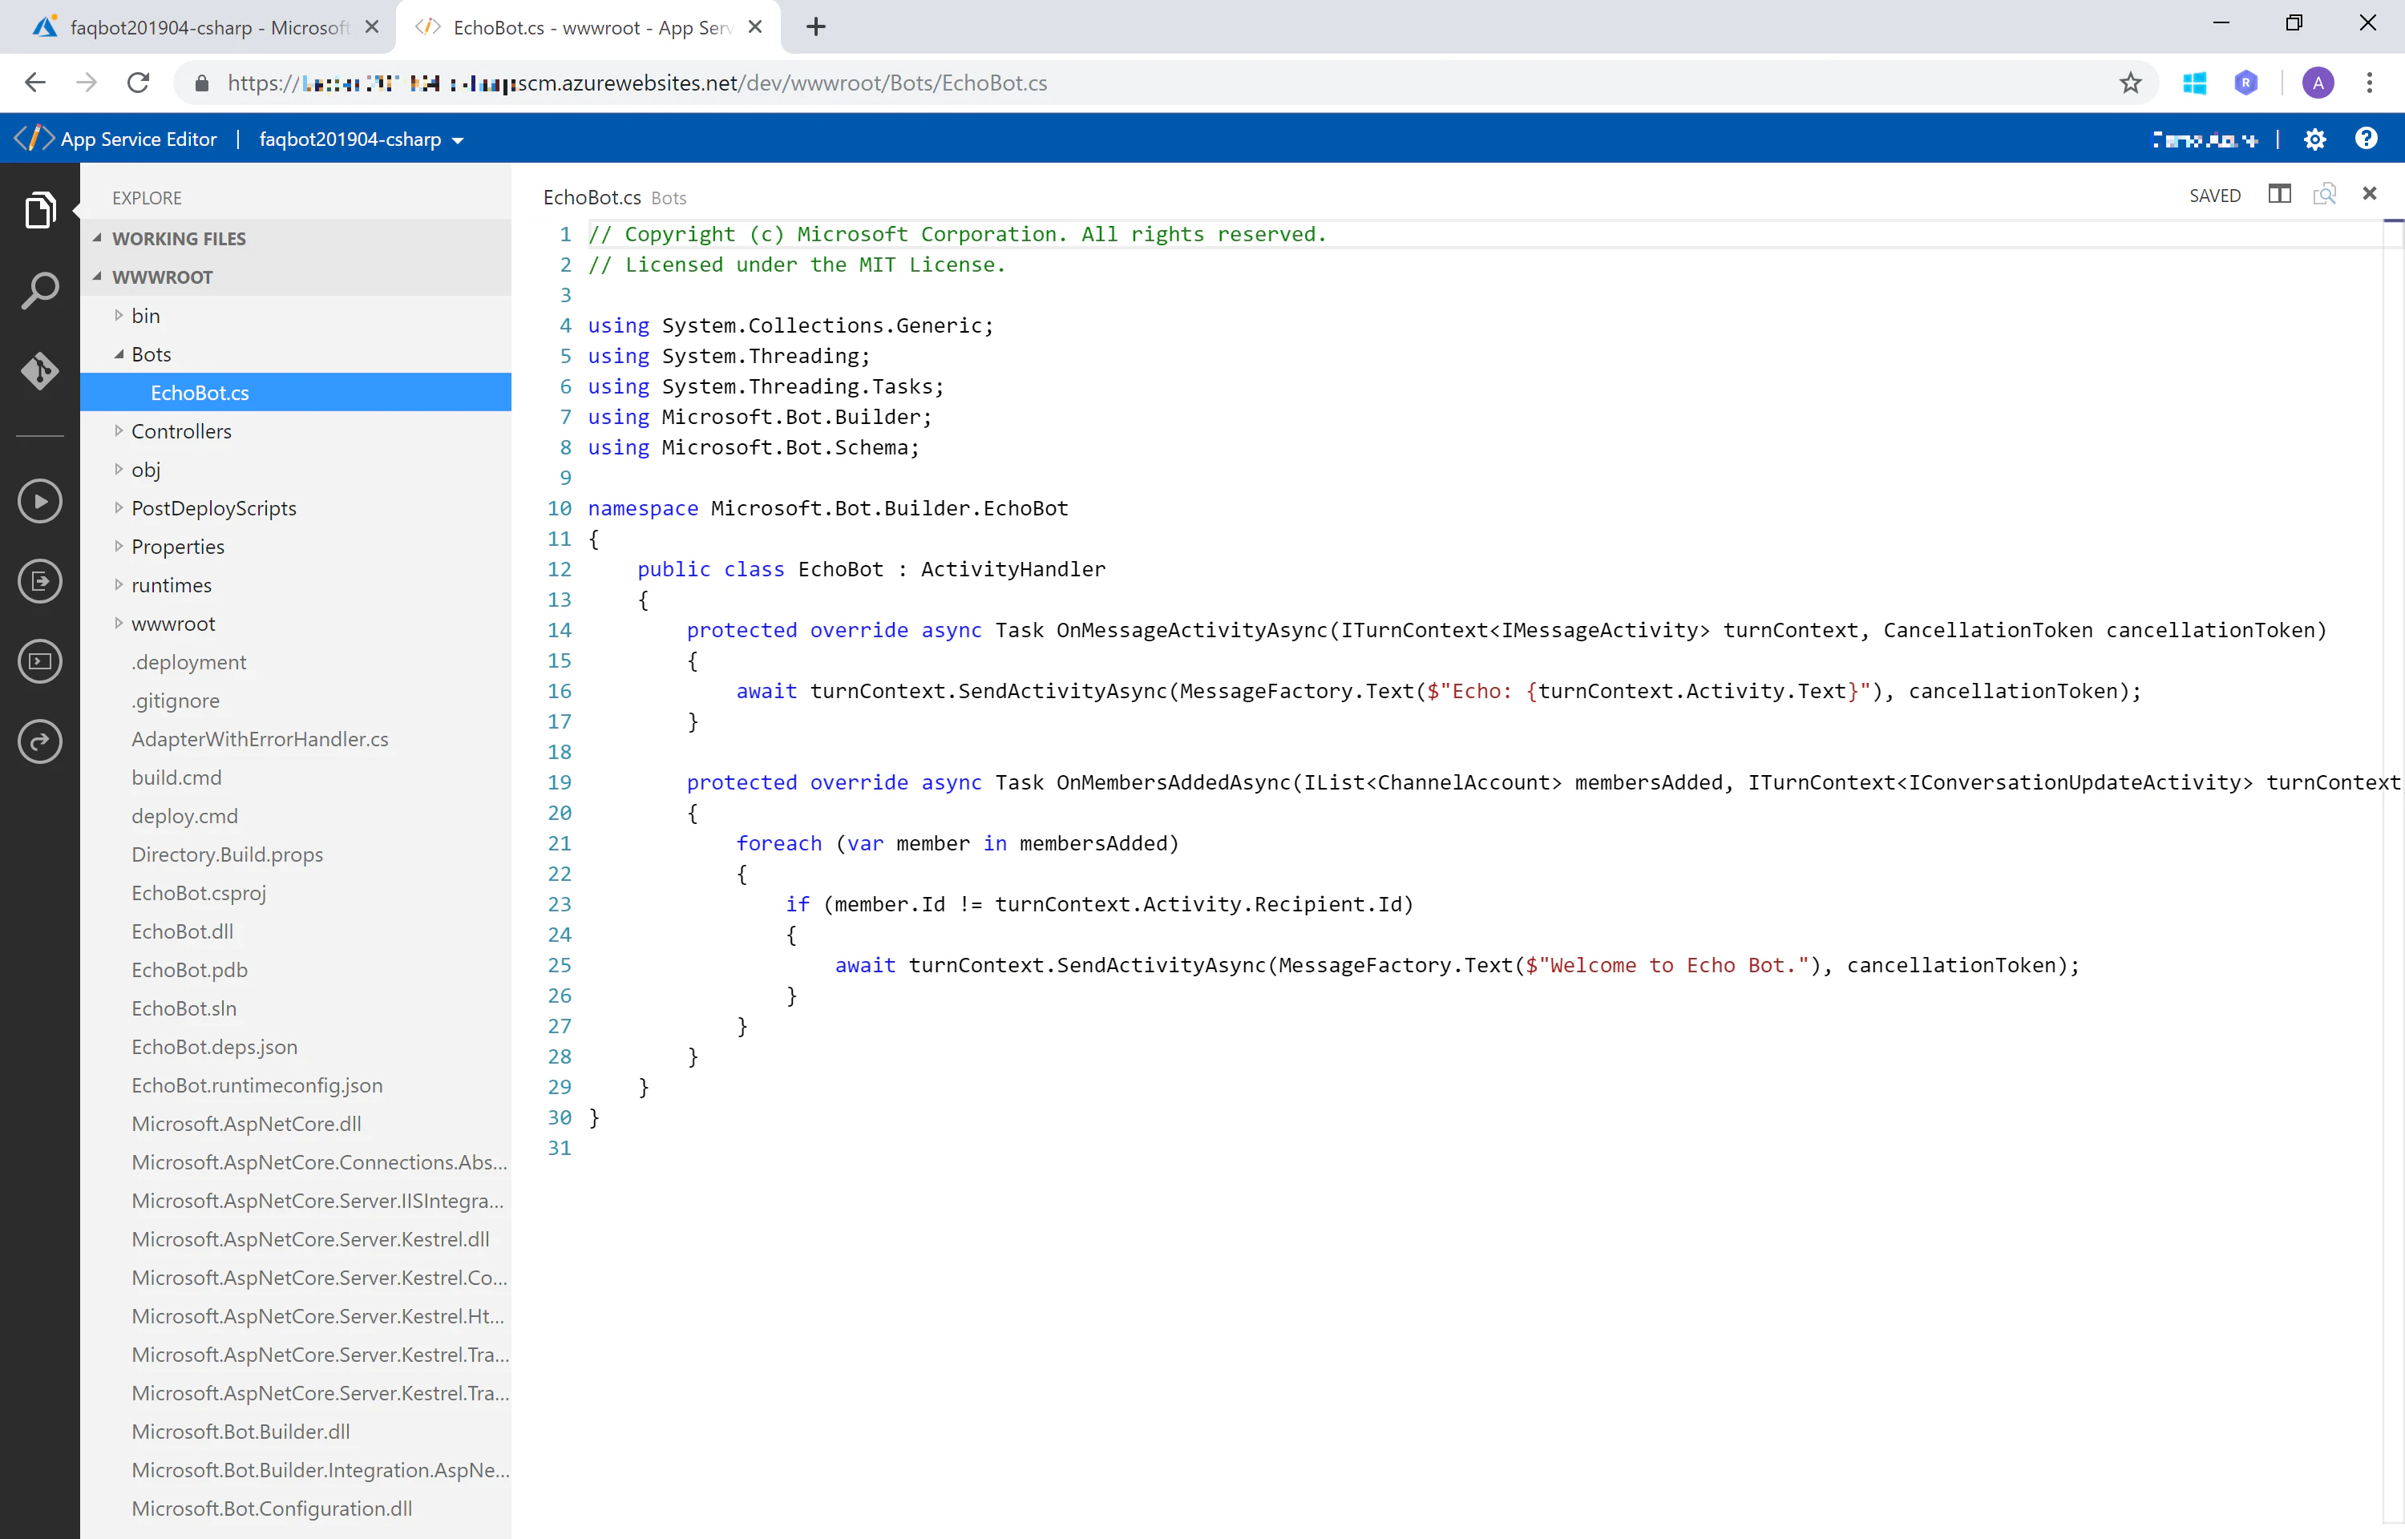This screenshot has height=1539, width=2405.
Task: Open AdapterWithErrorHandler.cs file
Action: 260,738
